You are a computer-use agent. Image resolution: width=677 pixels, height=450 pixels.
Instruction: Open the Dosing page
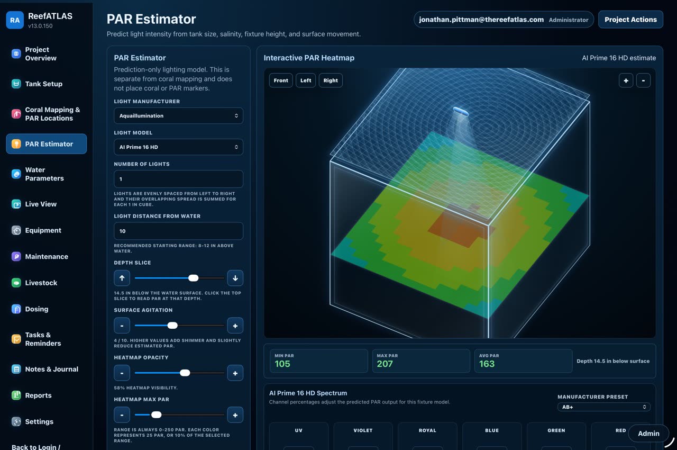coord(47,309)
